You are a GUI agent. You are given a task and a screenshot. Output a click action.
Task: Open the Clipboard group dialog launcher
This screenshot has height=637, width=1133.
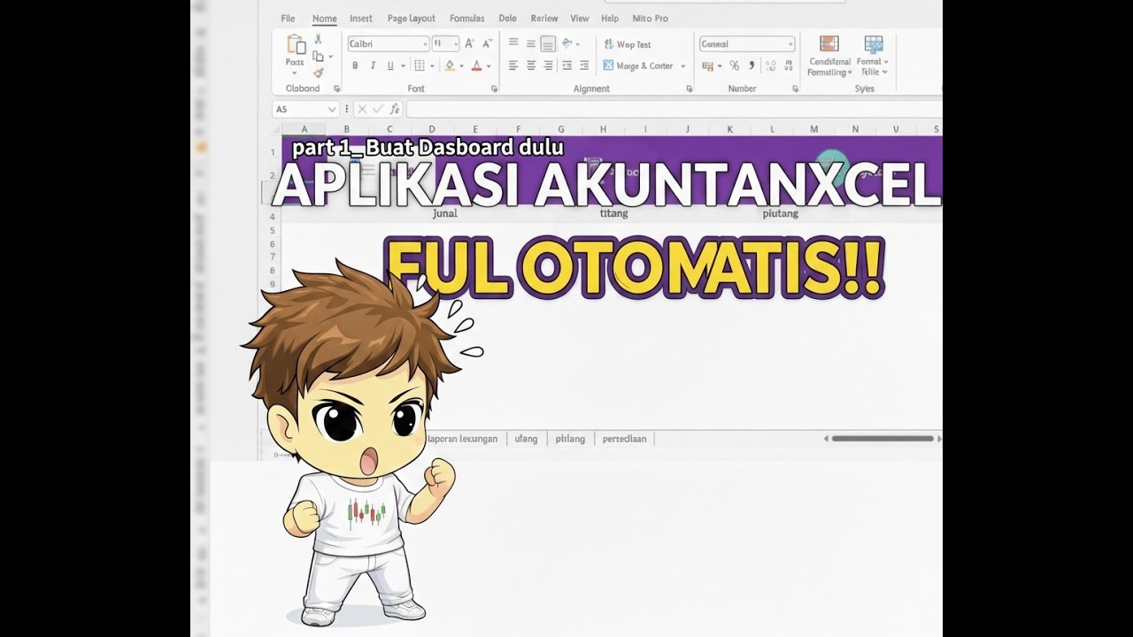(336, 88)
